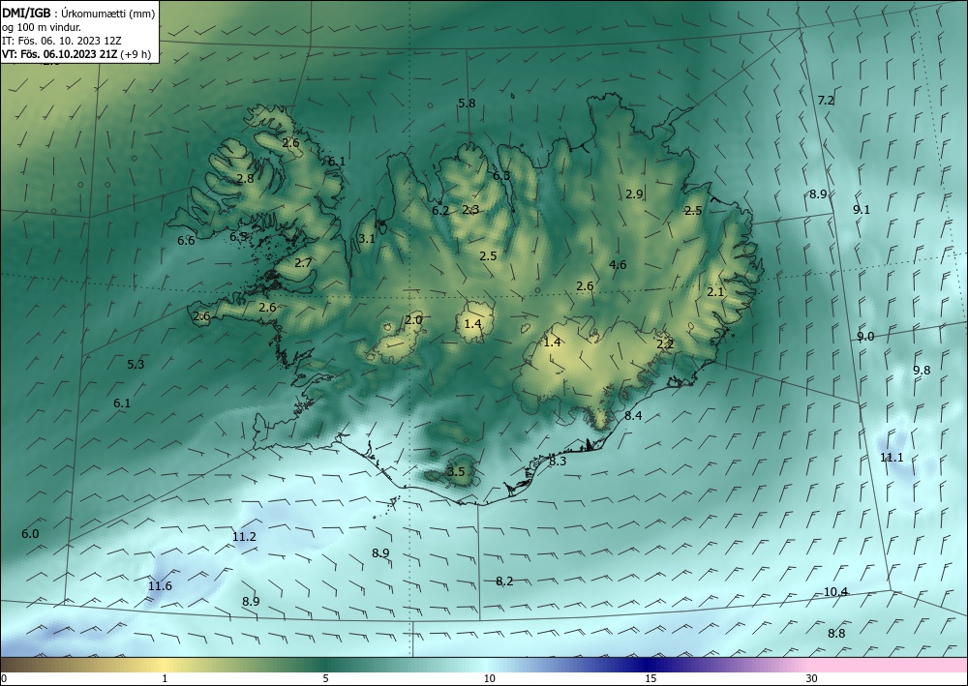
Task: Click the 3.1 value label
Action: coord(367,239)
